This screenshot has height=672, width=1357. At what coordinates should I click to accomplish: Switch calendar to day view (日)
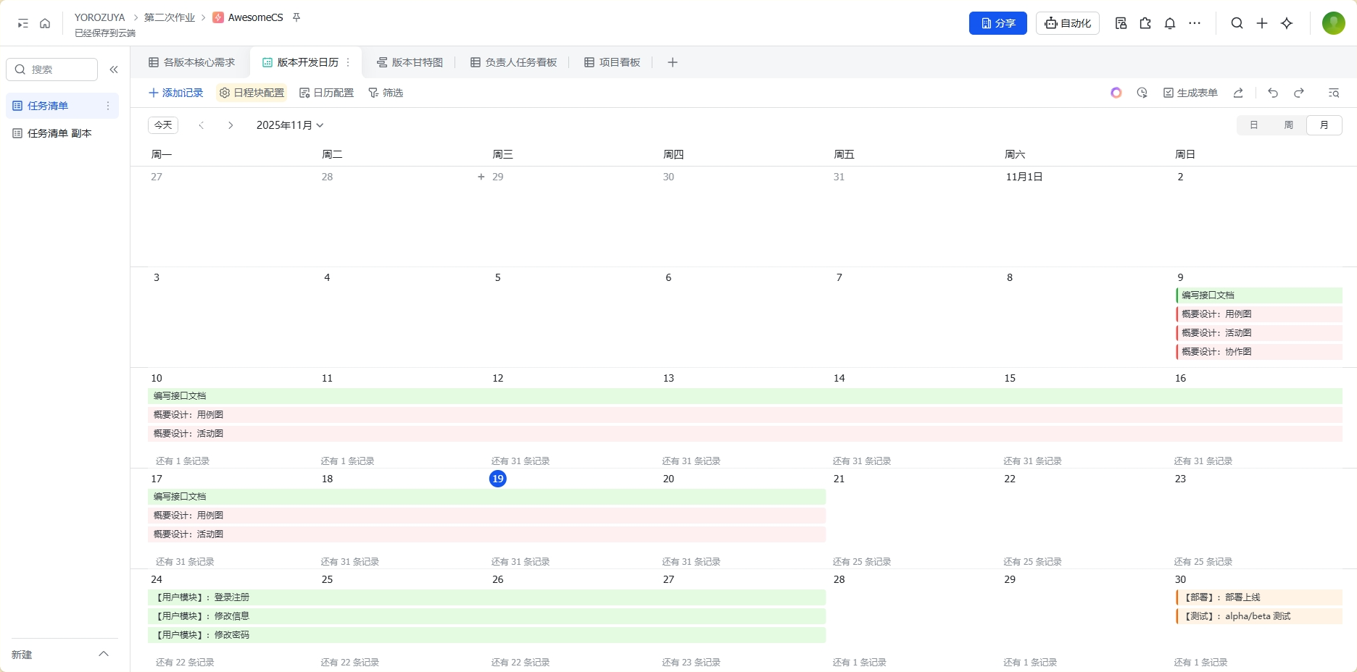[x=1254, y=125]
